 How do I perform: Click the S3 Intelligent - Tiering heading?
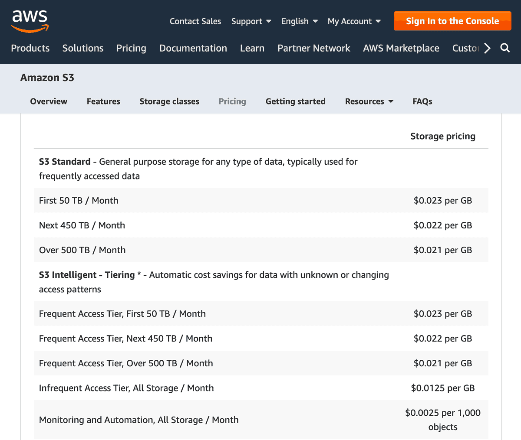click(x=87, y=275)
